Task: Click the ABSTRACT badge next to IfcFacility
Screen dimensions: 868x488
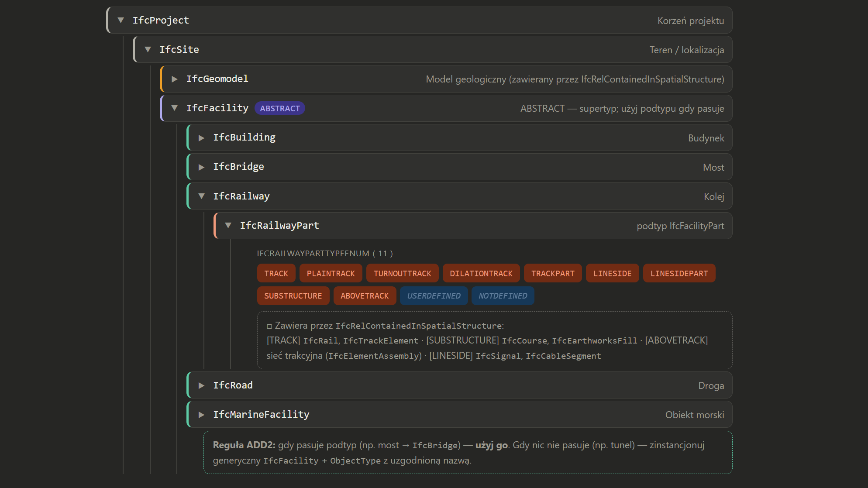Action: [x=280, y=108]
